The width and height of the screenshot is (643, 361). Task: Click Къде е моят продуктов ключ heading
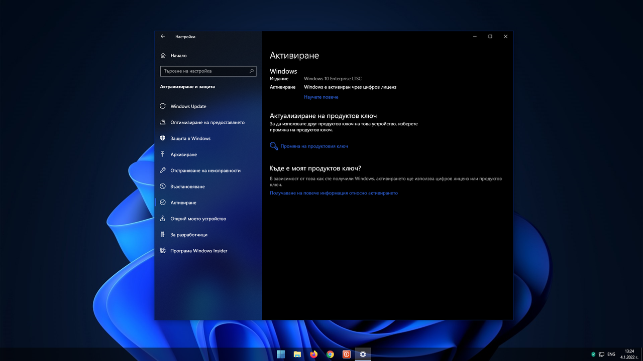(x=315, y=168)
